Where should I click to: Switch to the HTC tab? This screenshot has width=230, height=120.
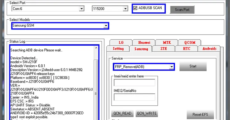[187, 49]
